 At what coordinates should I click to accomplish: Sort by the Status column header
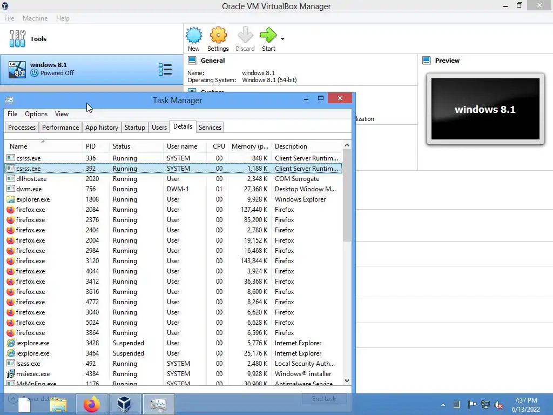(x=137, y=146)
